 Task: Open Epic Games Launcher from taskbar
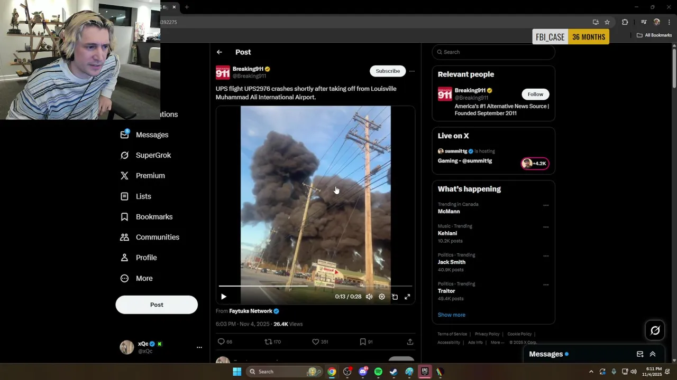pos(425,372)
